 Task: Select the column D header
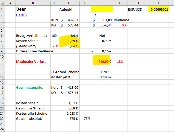tap(69, 3)
